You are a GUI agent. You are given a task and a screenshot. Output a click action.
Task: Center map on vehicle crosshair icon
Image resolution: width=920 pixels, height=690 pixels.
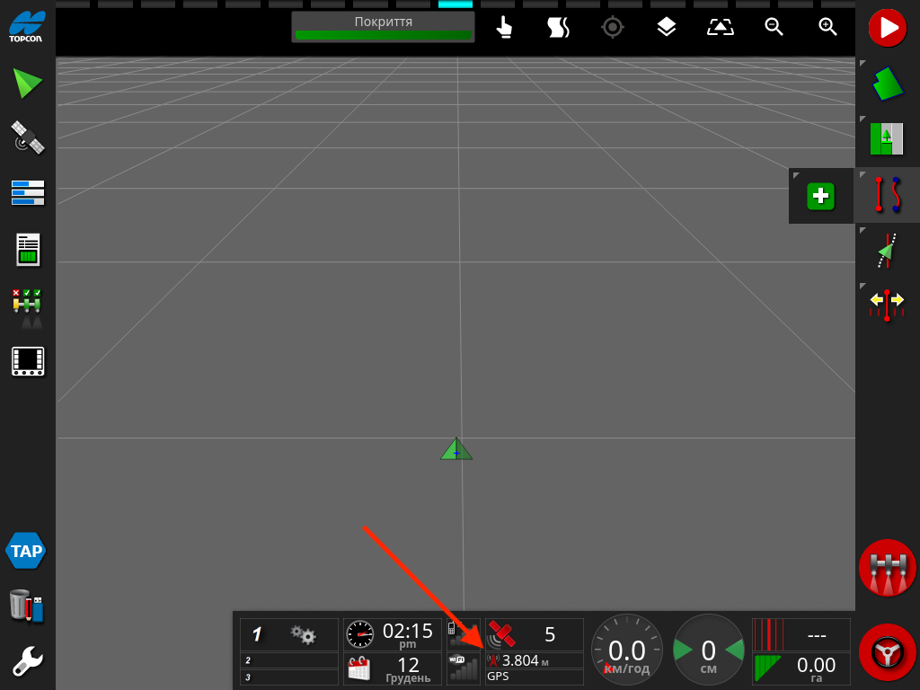click(x=613, y=27)
